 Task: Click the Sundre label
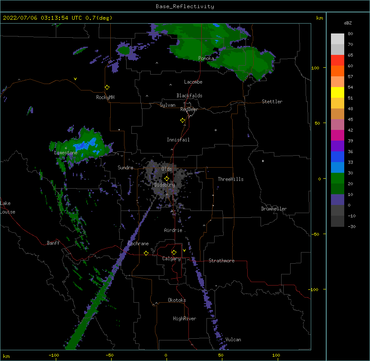125,168
